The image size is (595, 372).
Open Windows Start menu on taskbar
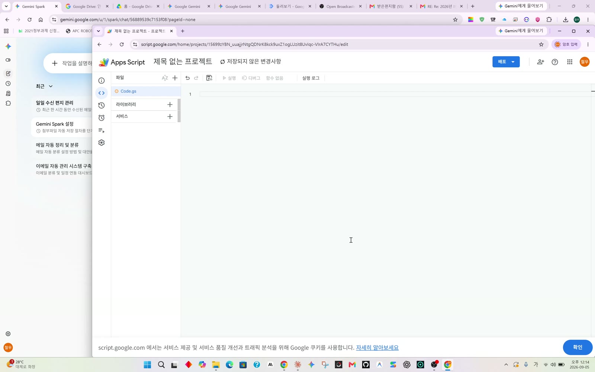147,365
